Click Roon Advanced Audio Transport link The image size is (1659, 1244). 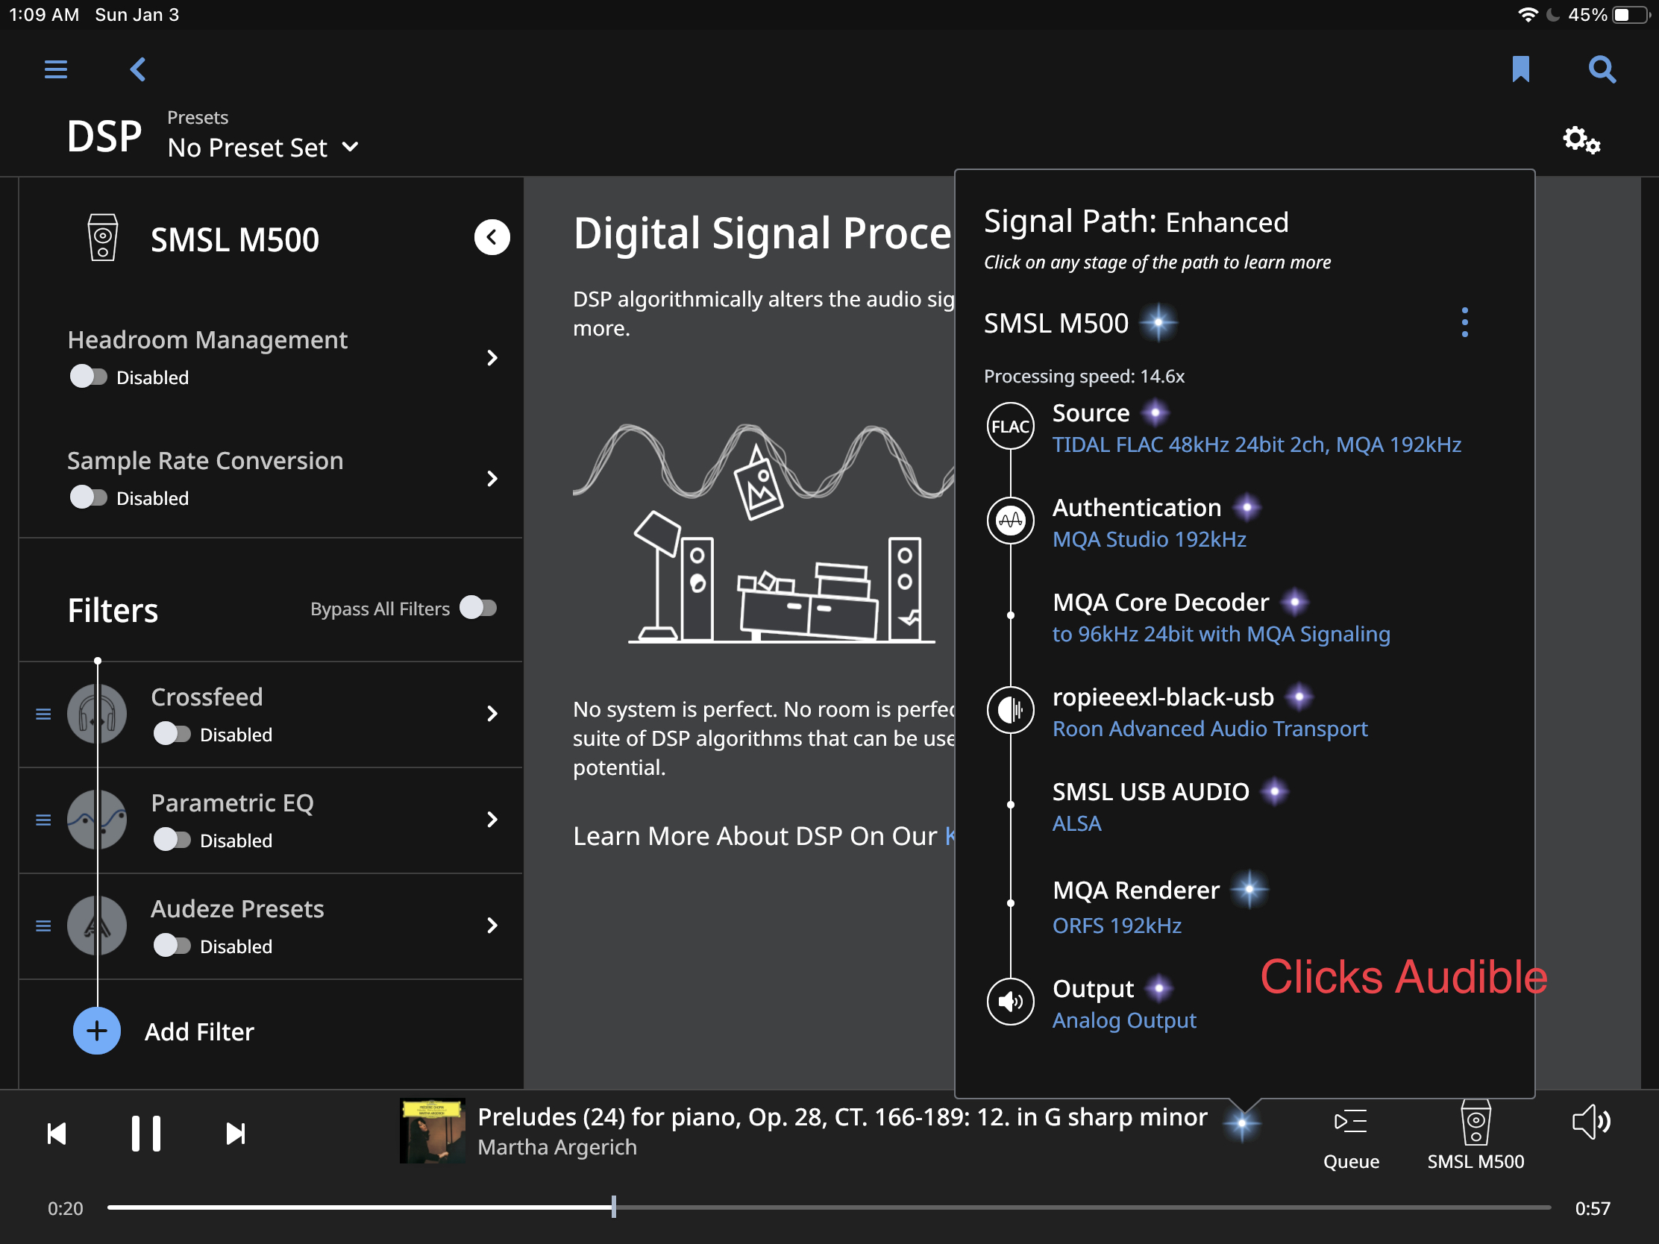pyautogui.click(x=1210, y=729)
